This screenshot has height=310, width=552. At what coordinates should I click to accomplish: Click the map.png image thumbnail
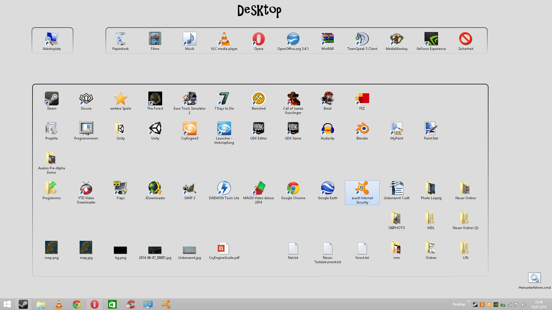[x=52, y=247]
